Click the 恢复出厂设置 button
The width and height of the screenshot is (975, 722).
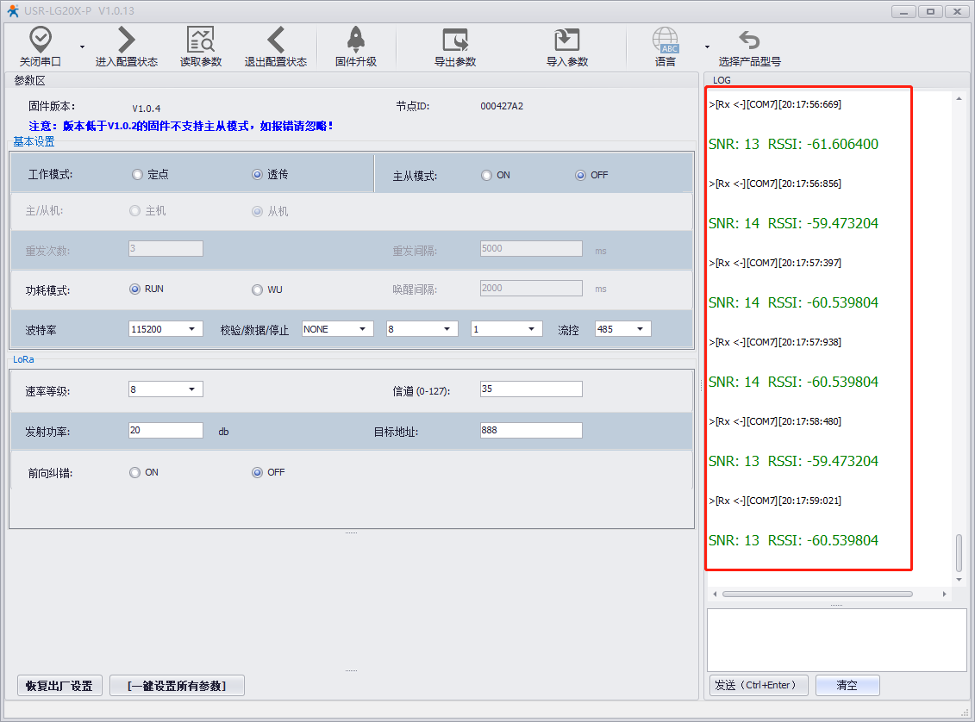(59, 686)
